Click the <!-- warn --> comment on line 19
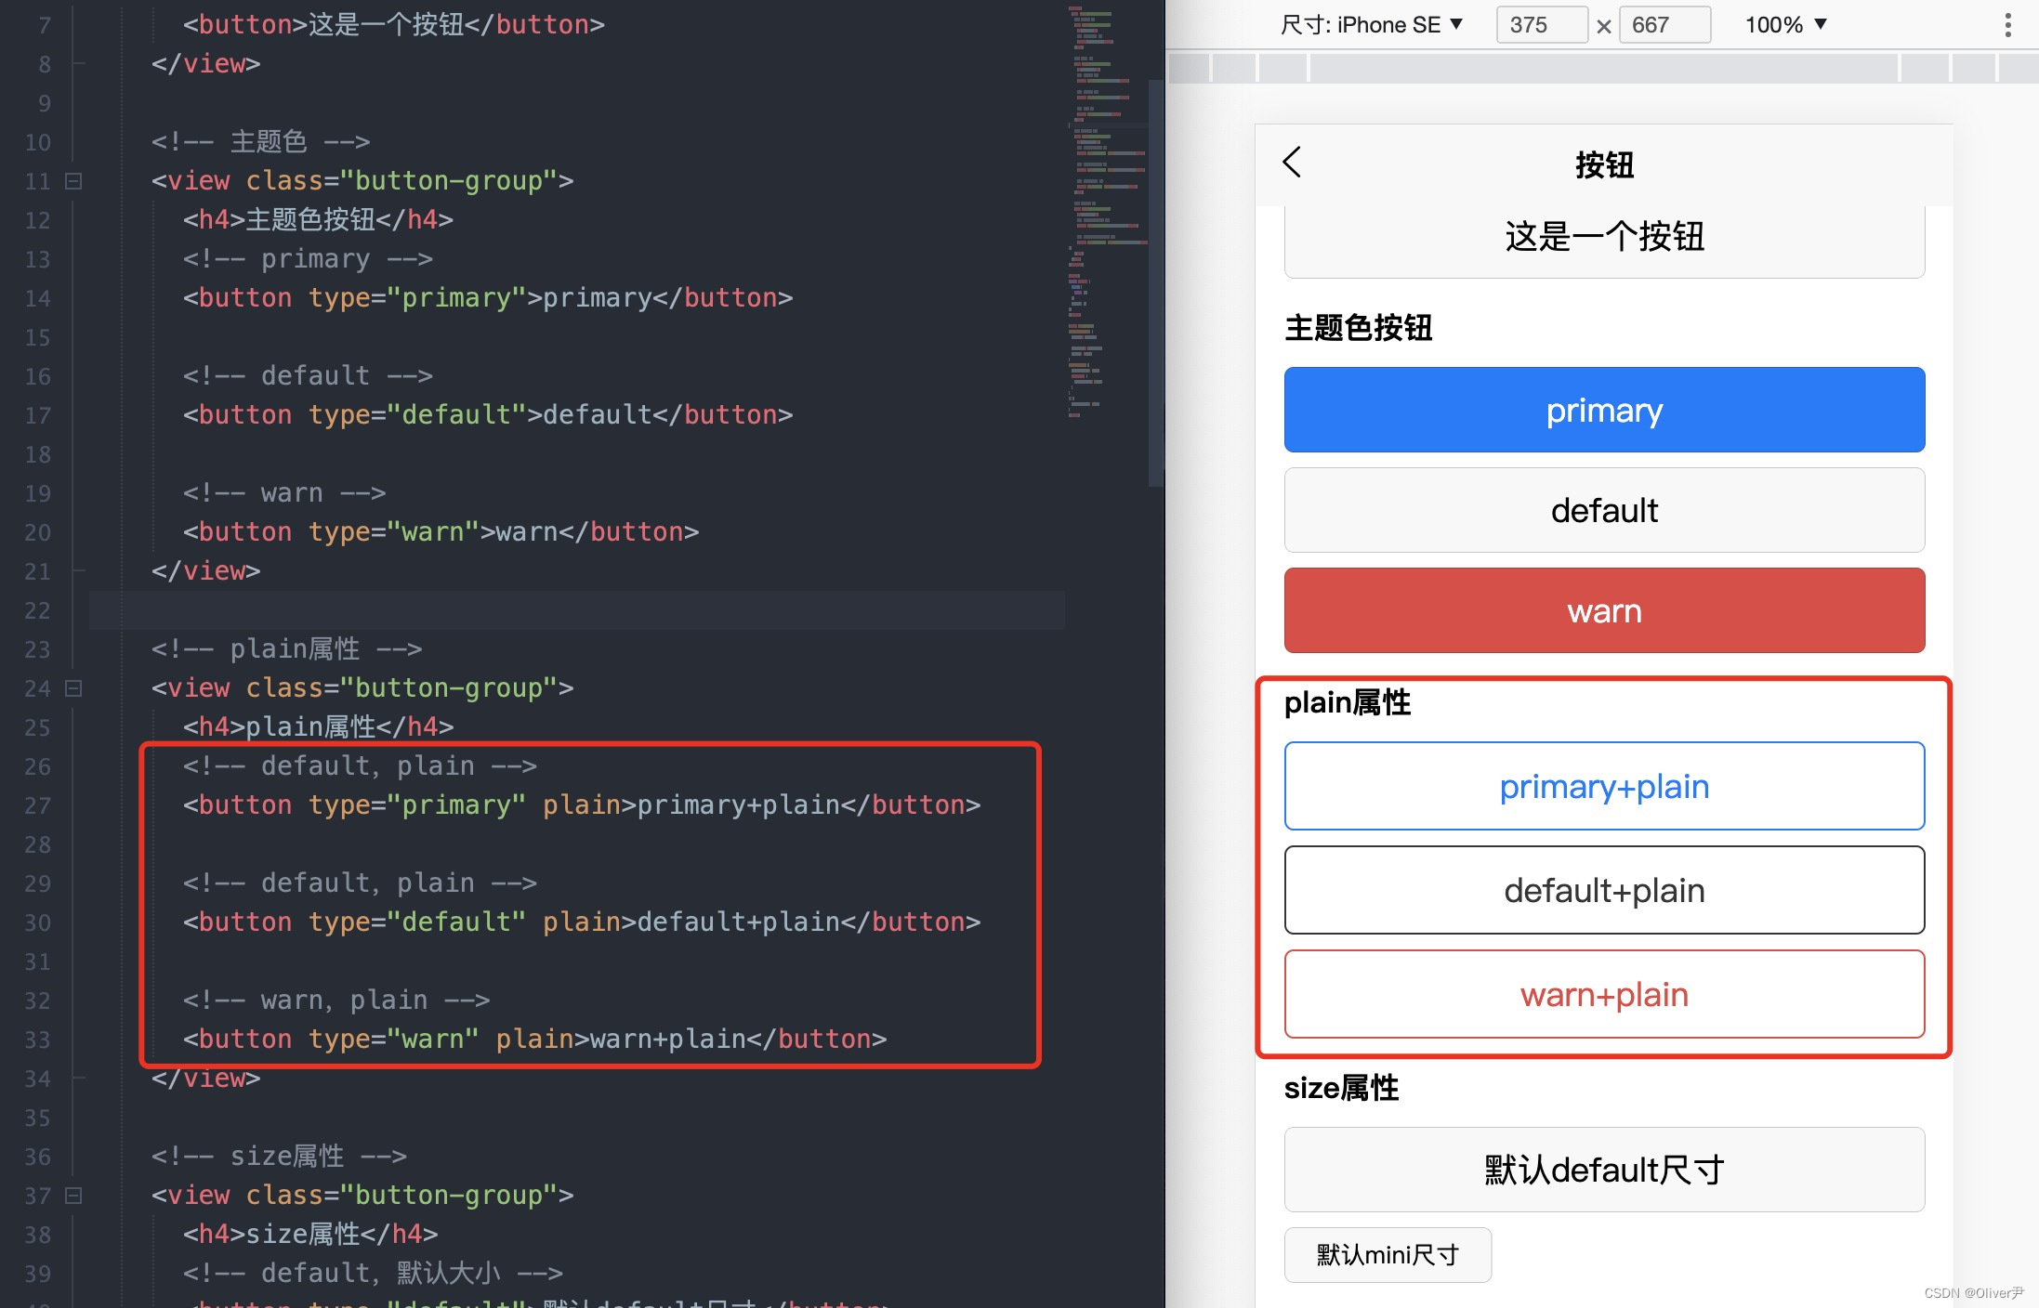The height and width of the screenshot is (1308, 2039). (x=284, y=493)
